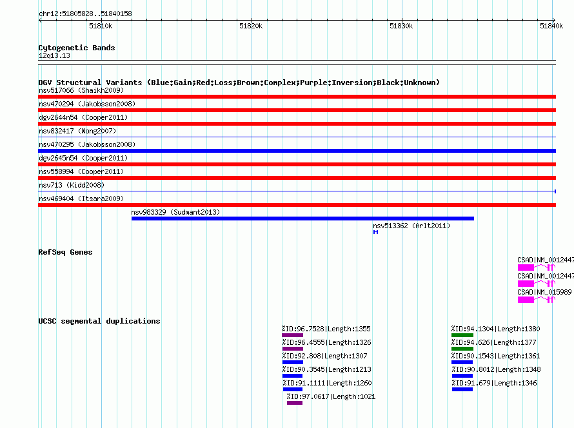Click the chr12:51805828..51840158 region label

(85, 14)
